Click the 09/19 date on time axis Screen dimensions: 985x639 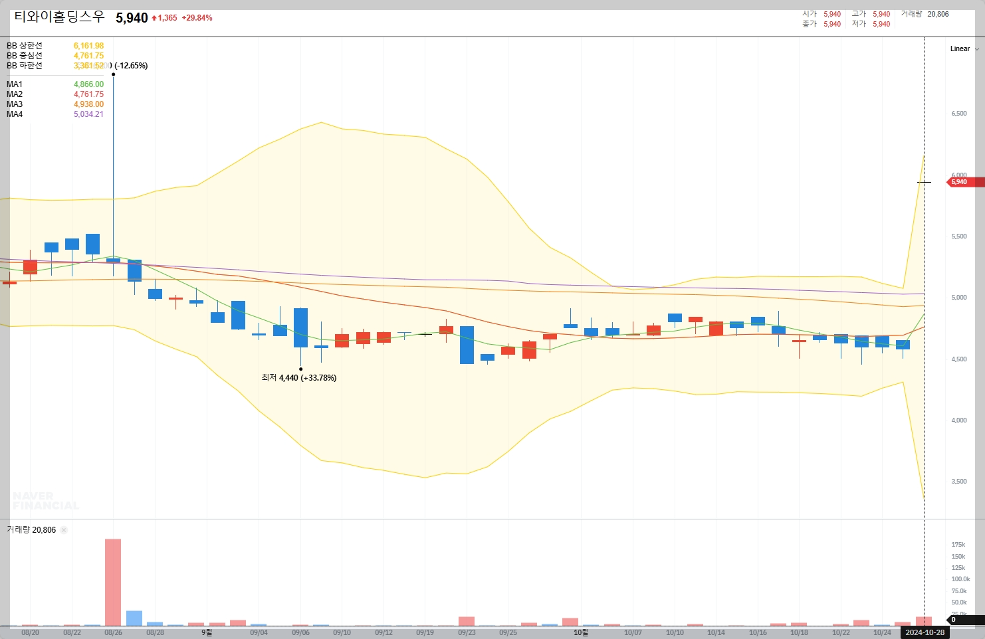point(425,632)
